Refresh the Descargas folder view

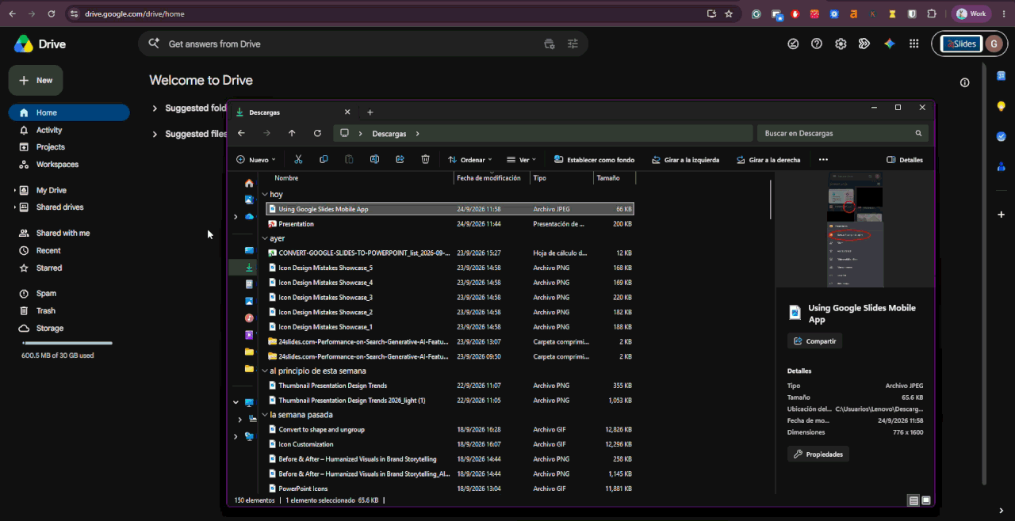317,133
